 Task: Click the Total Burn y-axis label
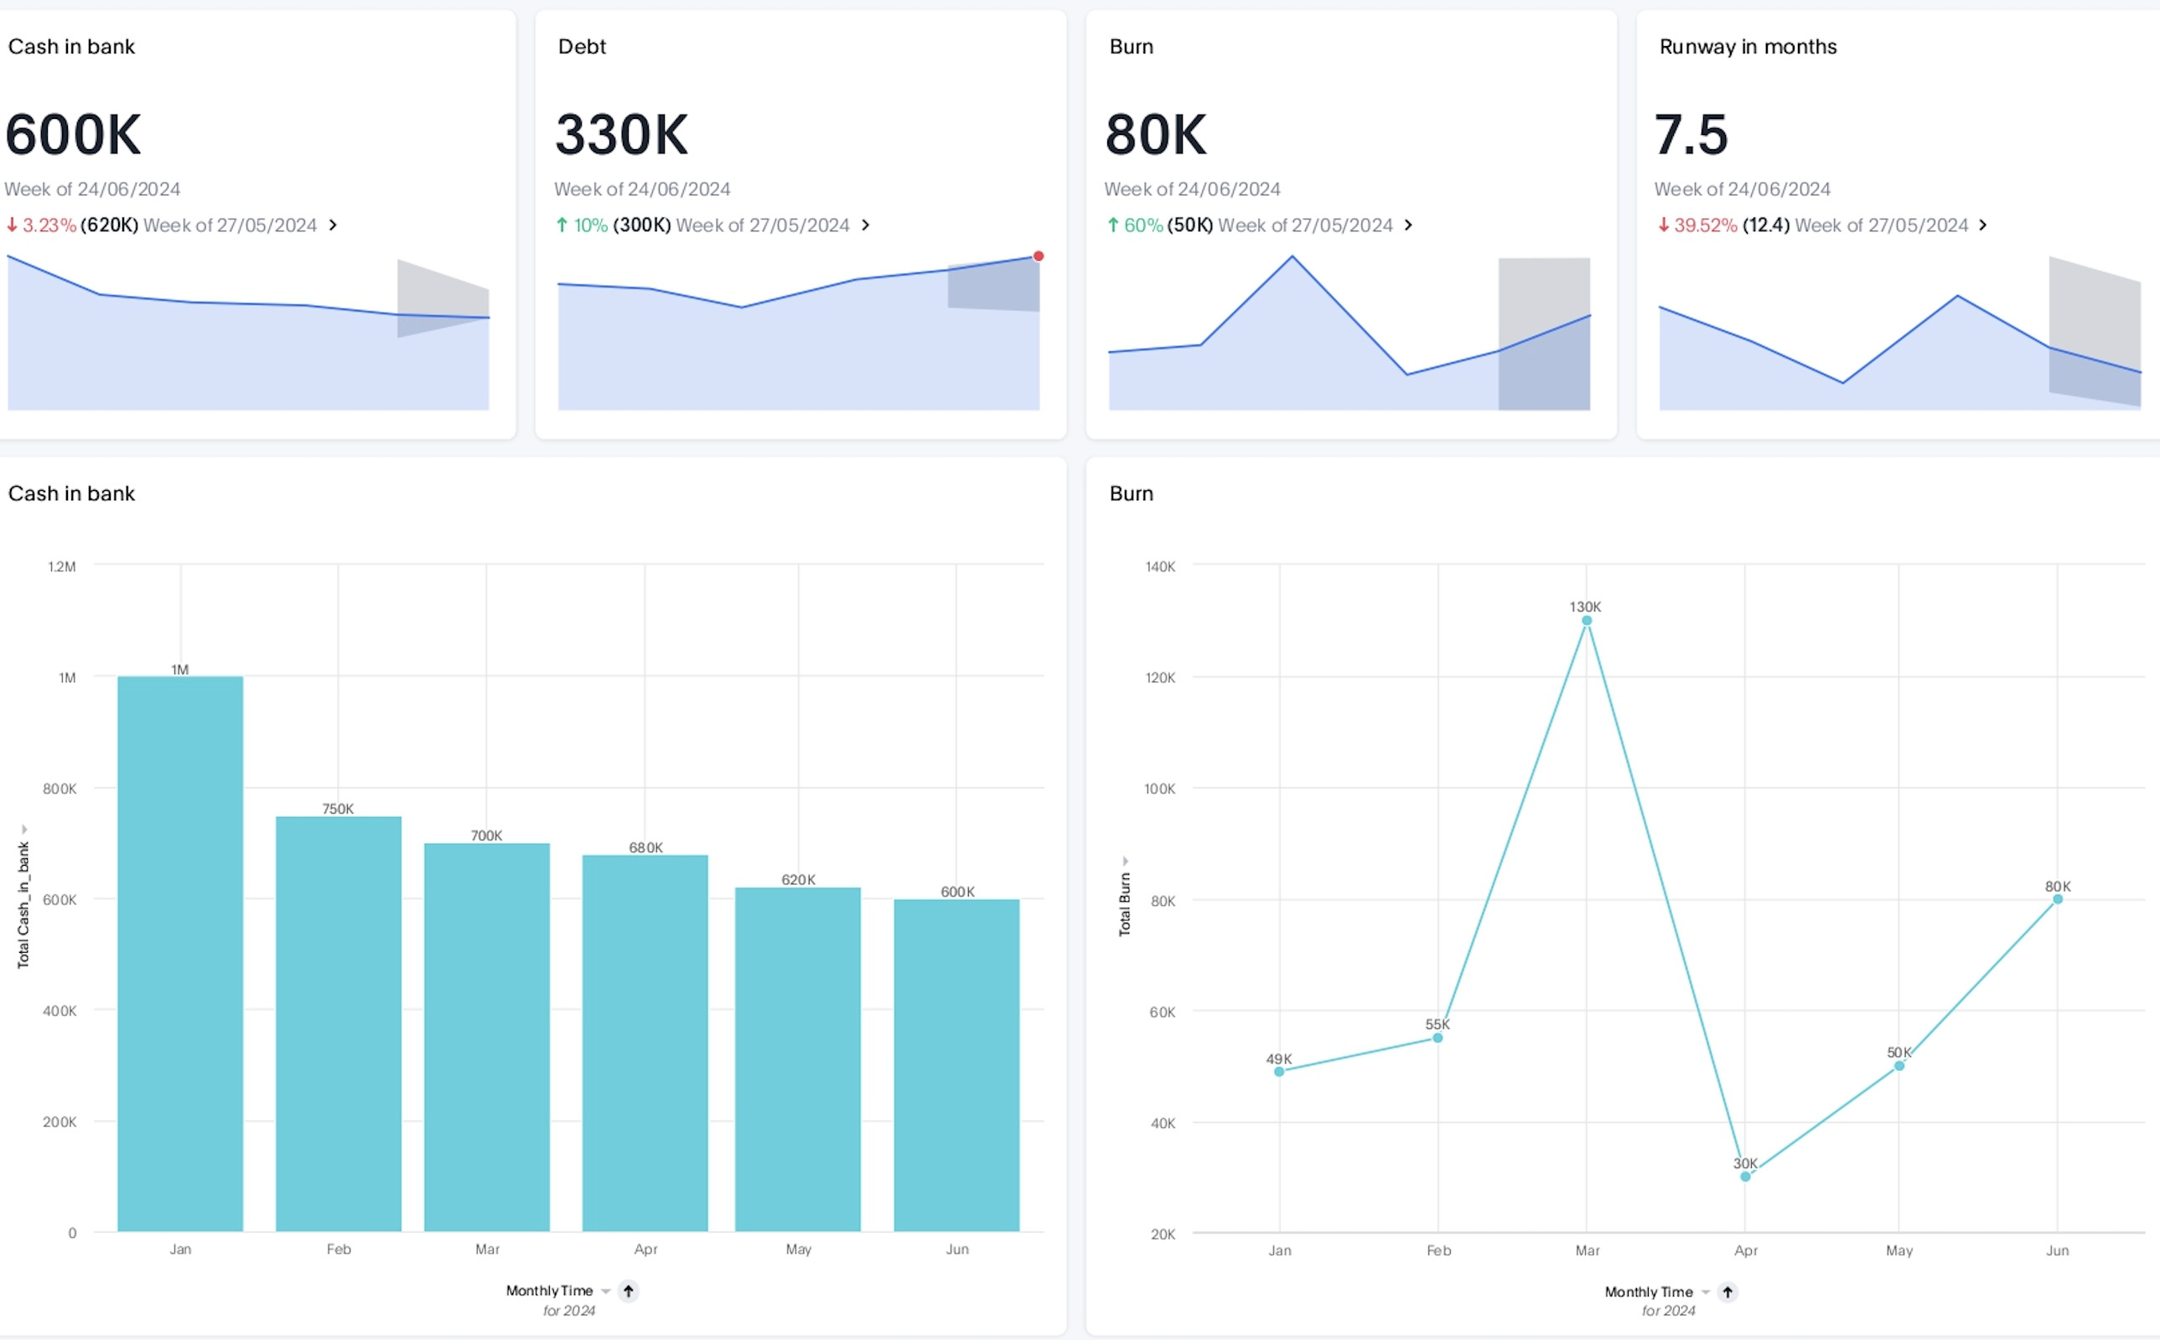click(1125, 904)
